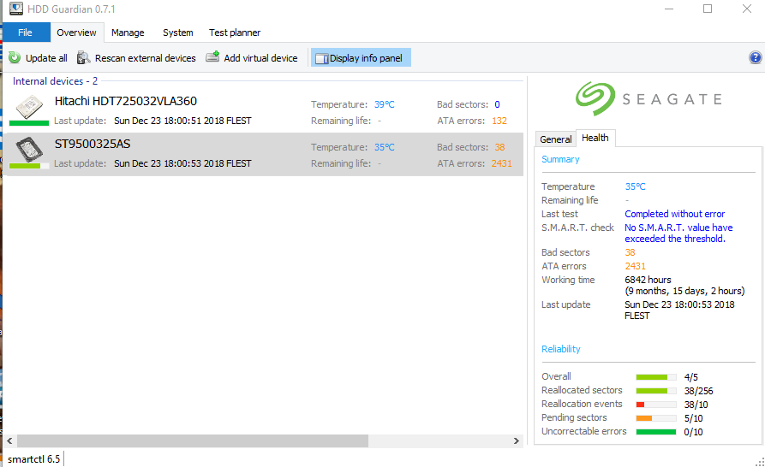Click the Rescan external devices magnifier icon
The width and height of the screenshot is (765, 467).
click(83, 58)
